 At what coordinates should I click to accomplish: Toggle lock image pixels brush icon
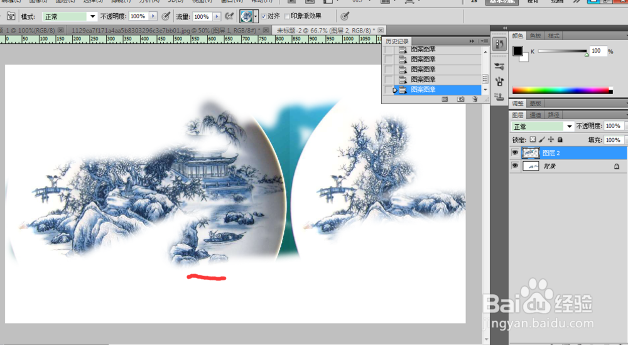(541, 140)
